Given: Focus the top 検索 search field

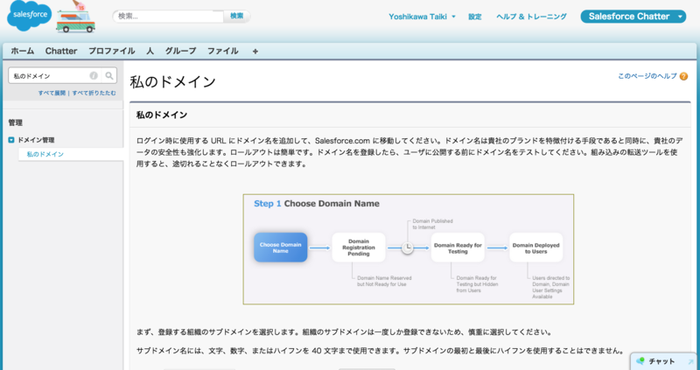Looking at the screenshot, I should [168, 17].
